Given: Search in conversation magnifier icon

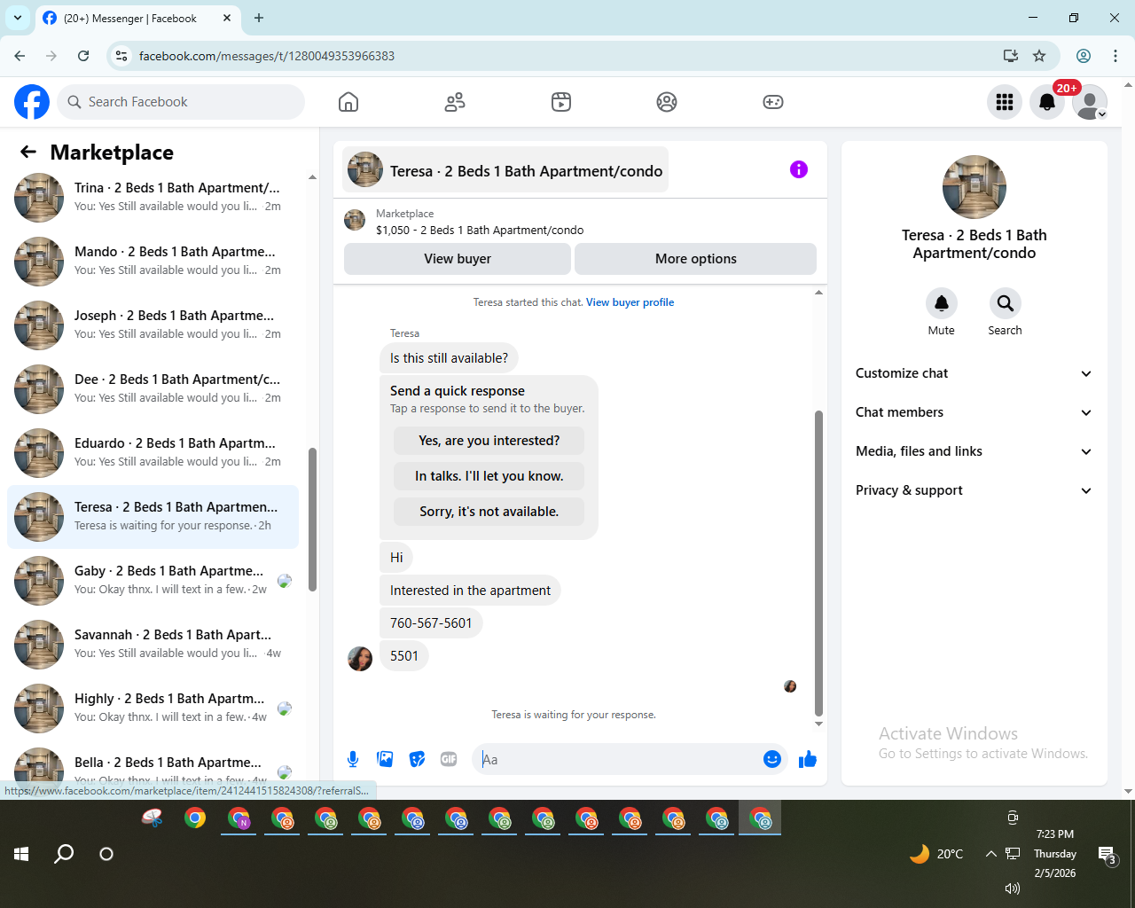Looking at the screenshot, I should click(x=1006, y=303).
